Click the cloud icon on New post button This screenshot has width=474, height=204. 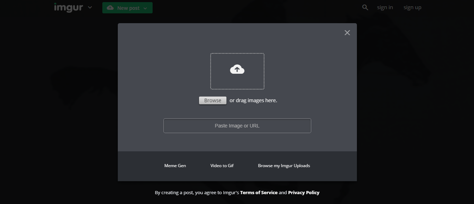tap(110, 7)
